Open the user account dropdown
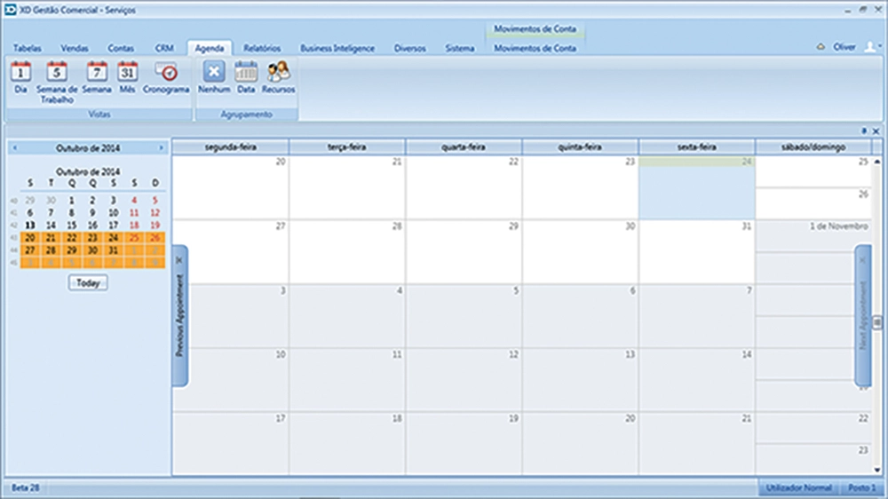The width and height of the screenshot is (888, 499). [871, 47]
